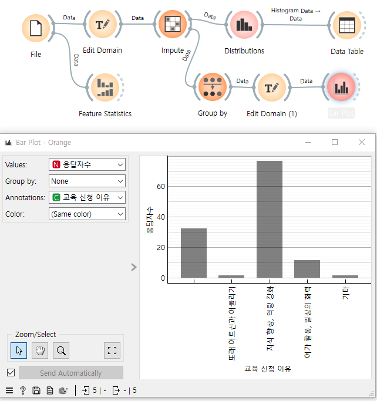Choose the zoom magnifier tool
Image resolution: width=377 pixels, height=401 pixels.
[60, 351]
